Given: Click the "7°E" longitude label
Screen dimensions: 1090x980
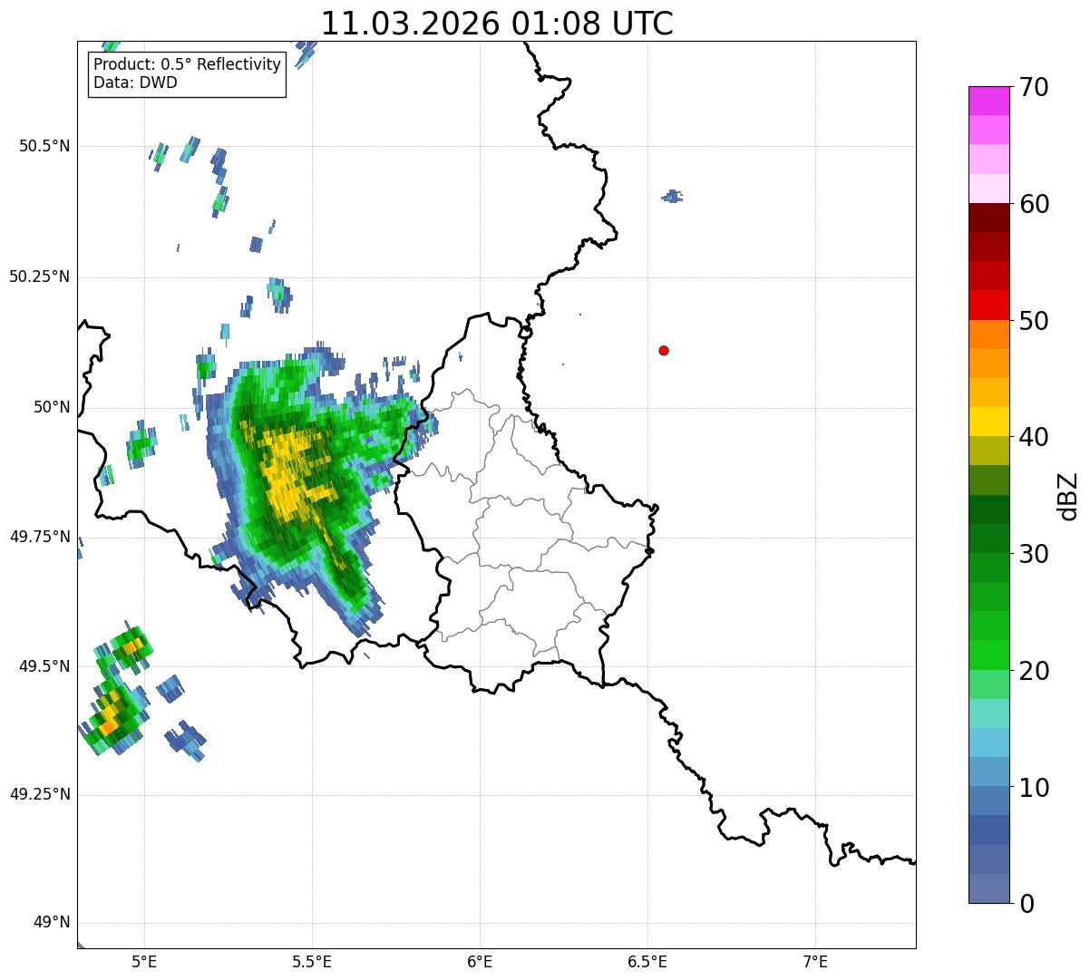Looking at the screenshot, I should click(816, 962).
